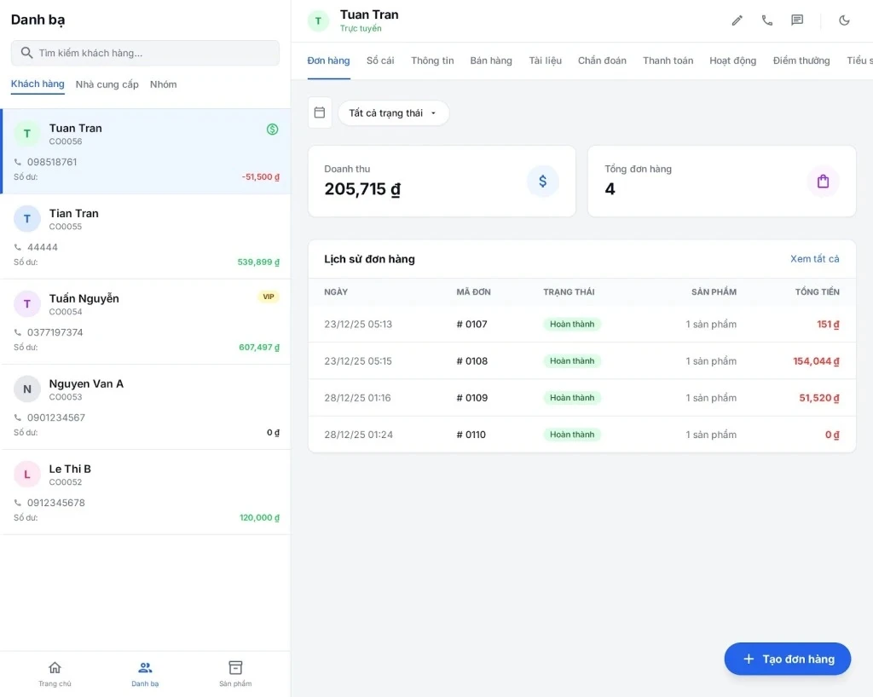Open the calendar date filter icon
The height and width of the screenshot is (697, 873).
click(x=320, y=112)
